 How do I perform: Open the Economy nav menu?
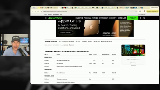[x=112, y=18]
